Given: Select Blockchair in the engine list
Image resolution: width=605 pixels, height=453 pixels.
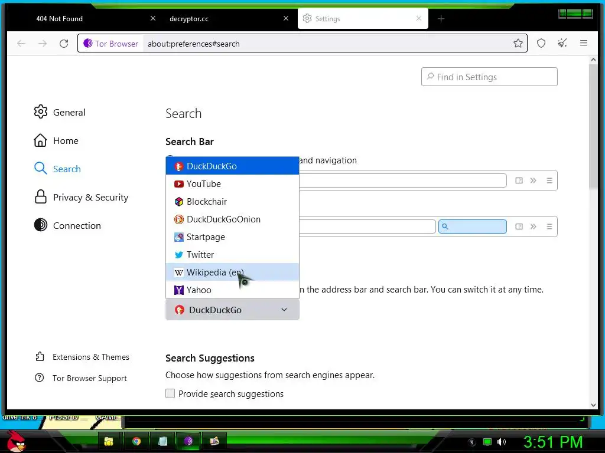Looking at the screenshot, I should 232,202.
